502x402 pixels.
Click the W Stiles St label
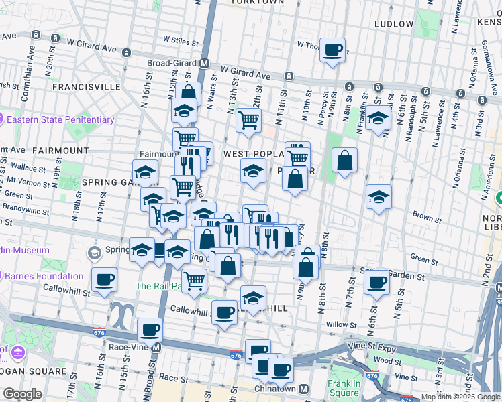(181, 41)
